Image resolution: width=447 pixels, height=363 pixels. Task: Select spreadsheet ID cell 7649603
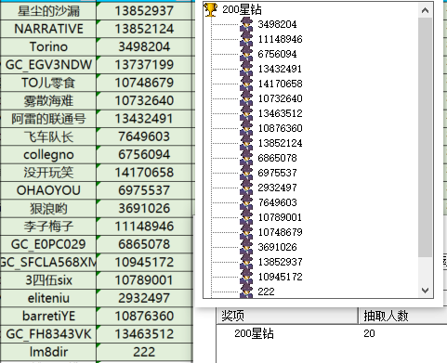pos(144,136)
